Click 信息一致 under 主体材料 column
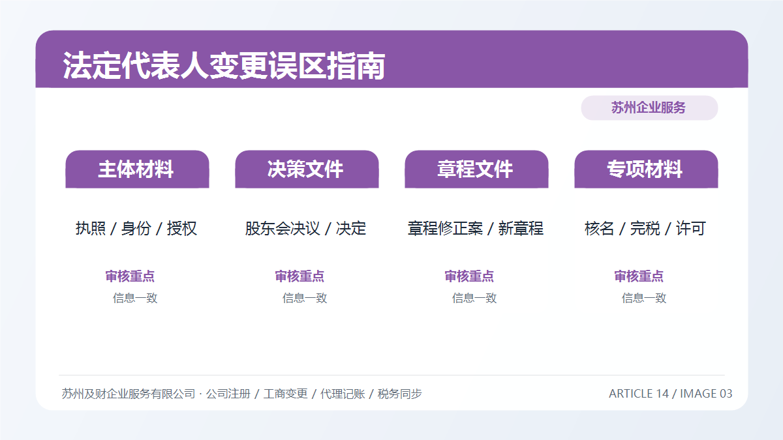The image size is (783, 440). (x=135, y=298)
